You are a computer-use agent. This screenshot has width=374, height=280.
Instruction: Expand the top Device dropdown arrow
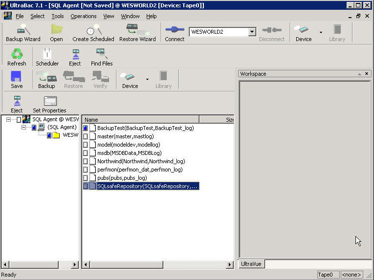tap(321, 32)
